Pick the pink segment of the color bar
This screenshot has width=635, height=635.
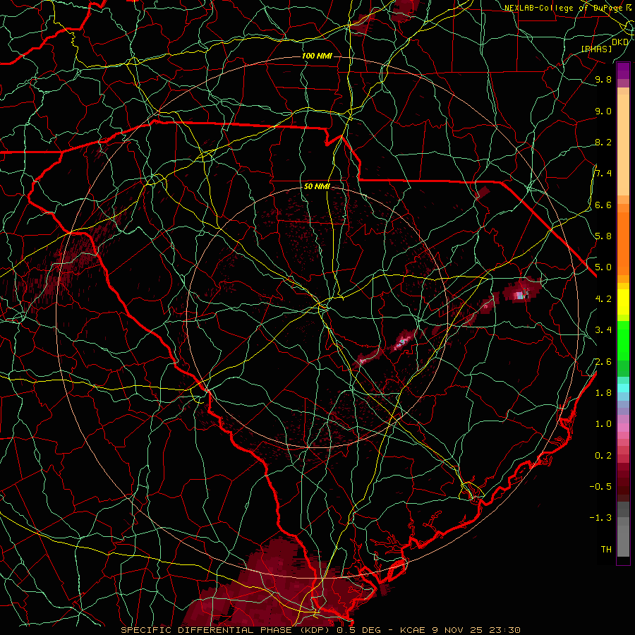tap(623, 428)
